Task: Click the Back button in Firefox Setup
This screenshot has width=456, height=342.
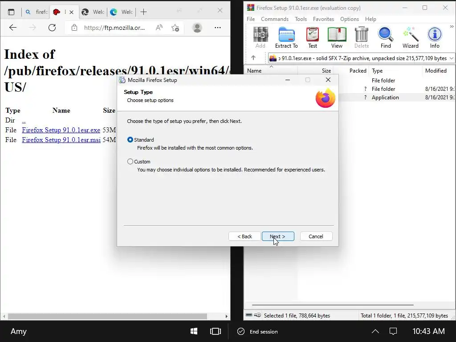Action: click(244, 236)
